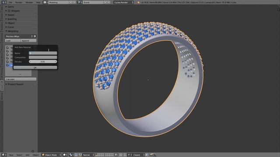Open the viewport shading selector

(65, 155)
